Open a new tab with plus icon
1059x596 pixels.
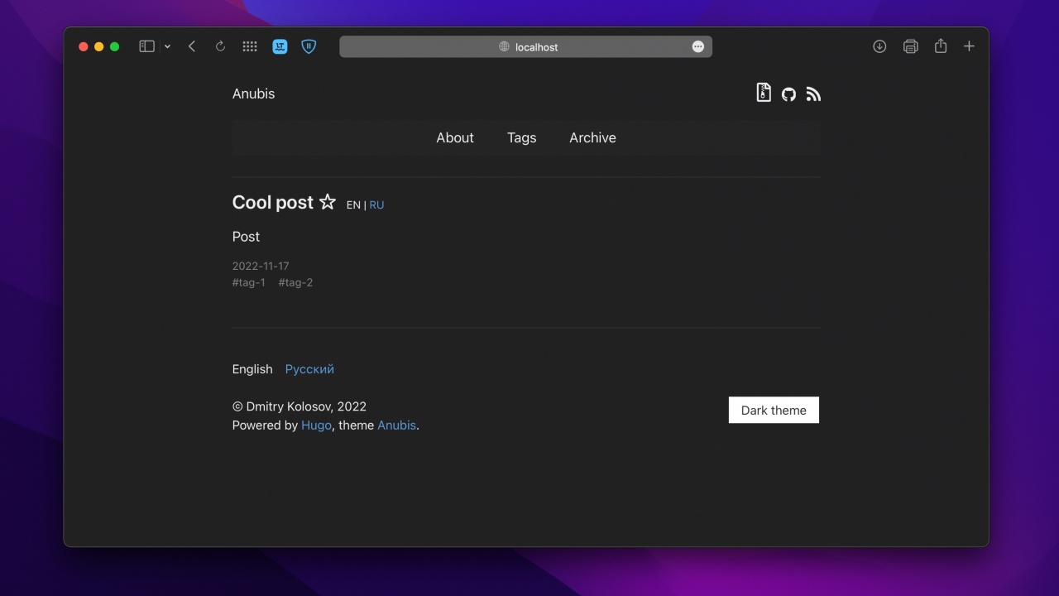coord(969,46)
